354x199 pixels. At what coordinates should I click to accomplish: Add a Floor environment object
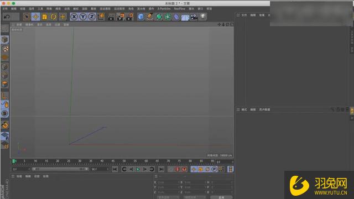pyautogui.click(x=185, y=17)
